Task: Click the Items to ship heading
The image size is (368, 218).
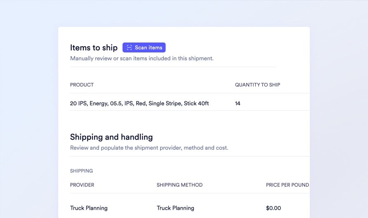Action: [x=94, y=47]
